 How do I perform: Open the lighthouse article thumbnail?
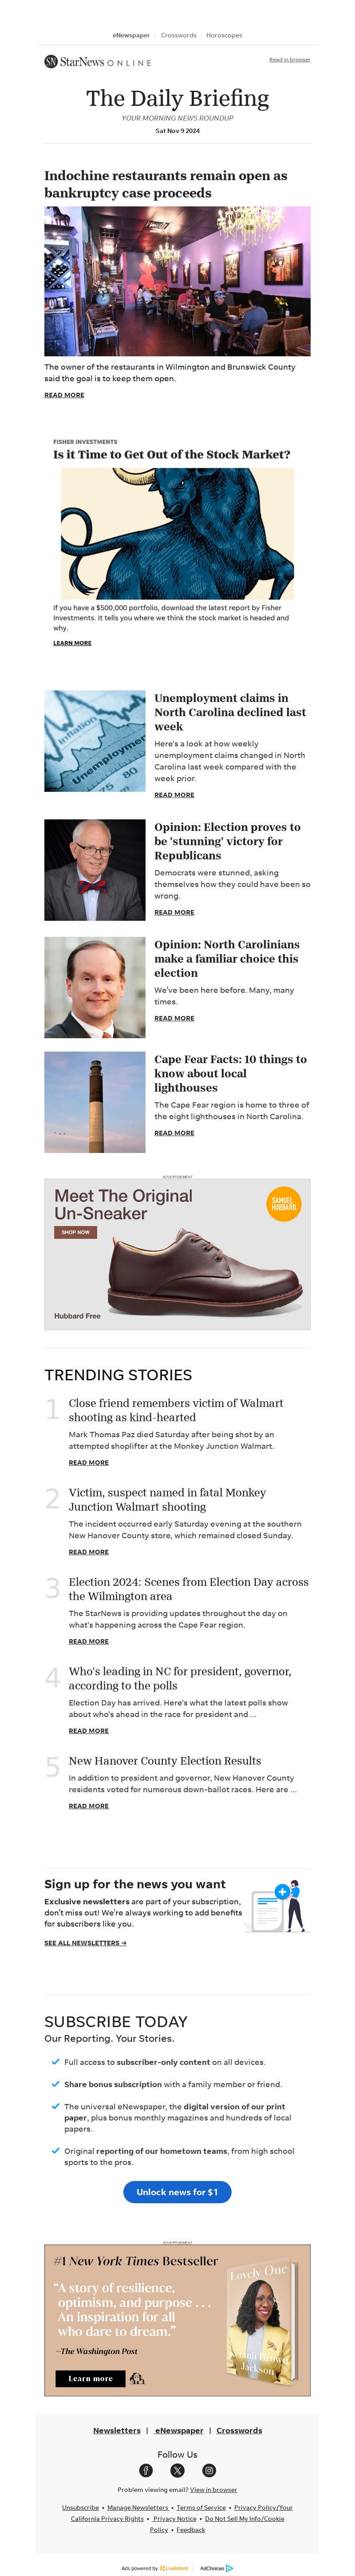click(95, 1102)
